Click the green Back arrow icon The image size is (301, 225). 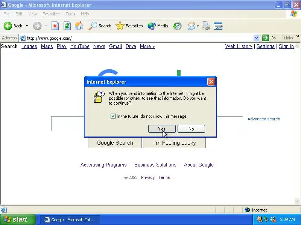tap(8, 26)
